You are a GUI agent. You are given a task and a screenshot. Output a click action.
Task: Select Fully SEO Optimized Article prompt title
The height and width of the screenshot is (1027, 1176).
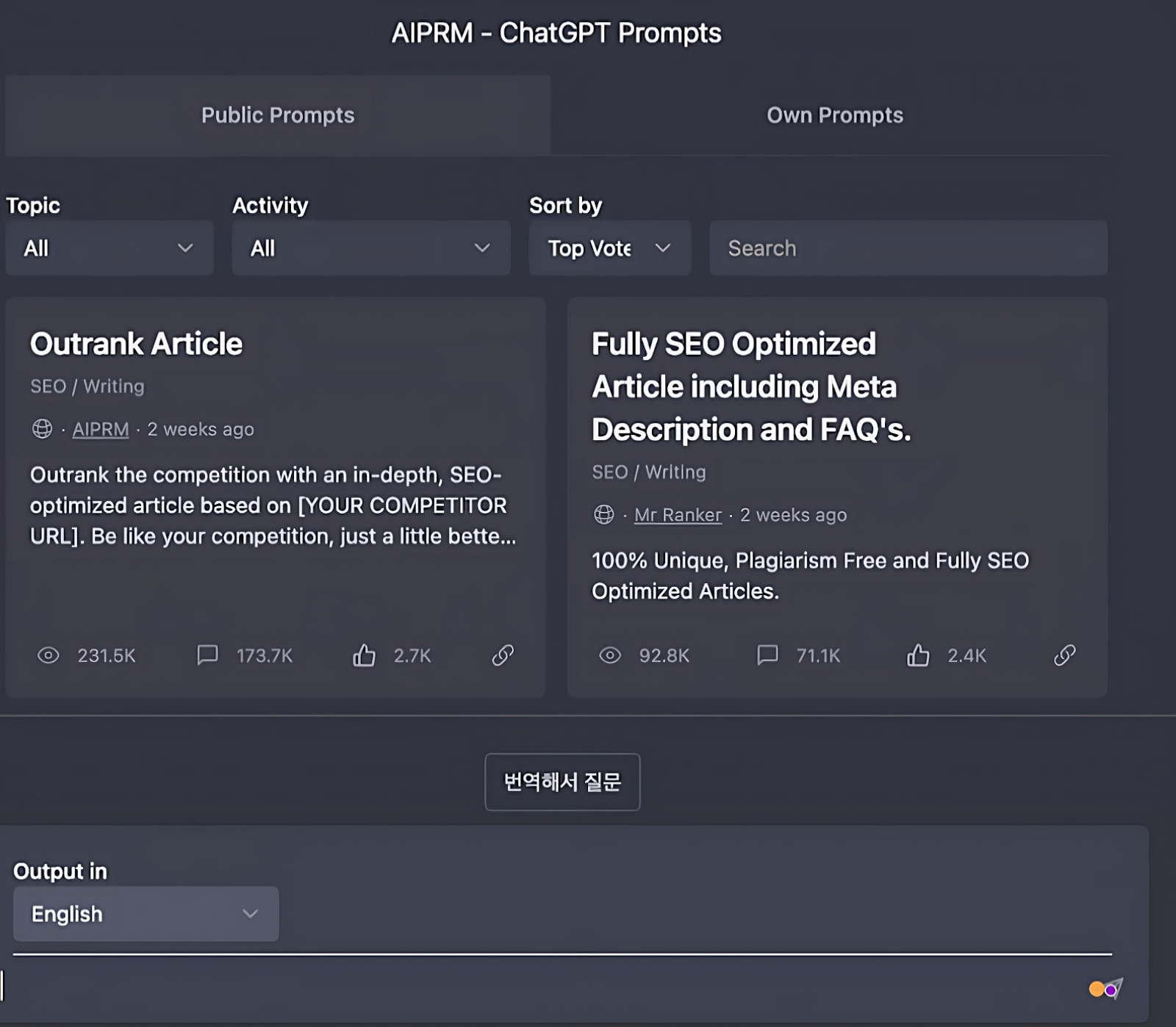pyautogui.click(x=751, y=386)
